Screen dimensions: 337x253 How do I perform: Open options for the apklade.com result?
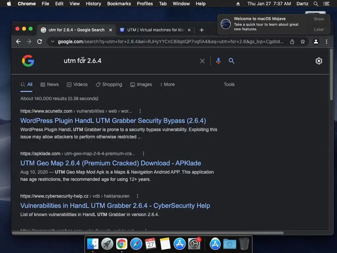(x=143, y=154)
